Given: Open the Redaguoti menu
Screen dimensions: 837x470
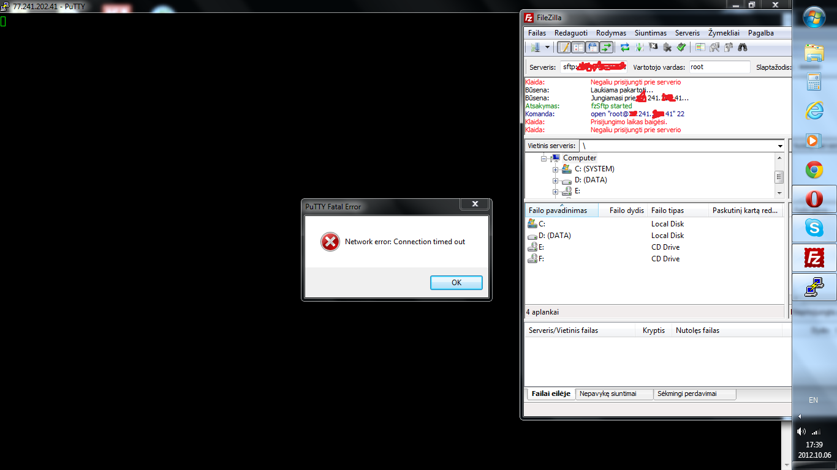Looking at the screenshot, I should (x=571, y=33).
